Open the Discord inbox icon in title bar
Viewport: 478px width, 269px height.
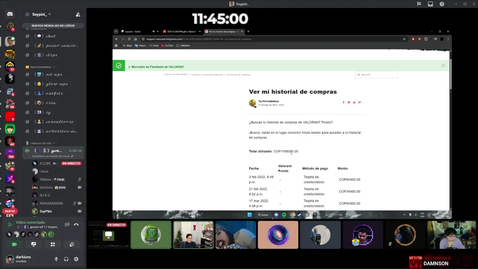pos(430,4)
